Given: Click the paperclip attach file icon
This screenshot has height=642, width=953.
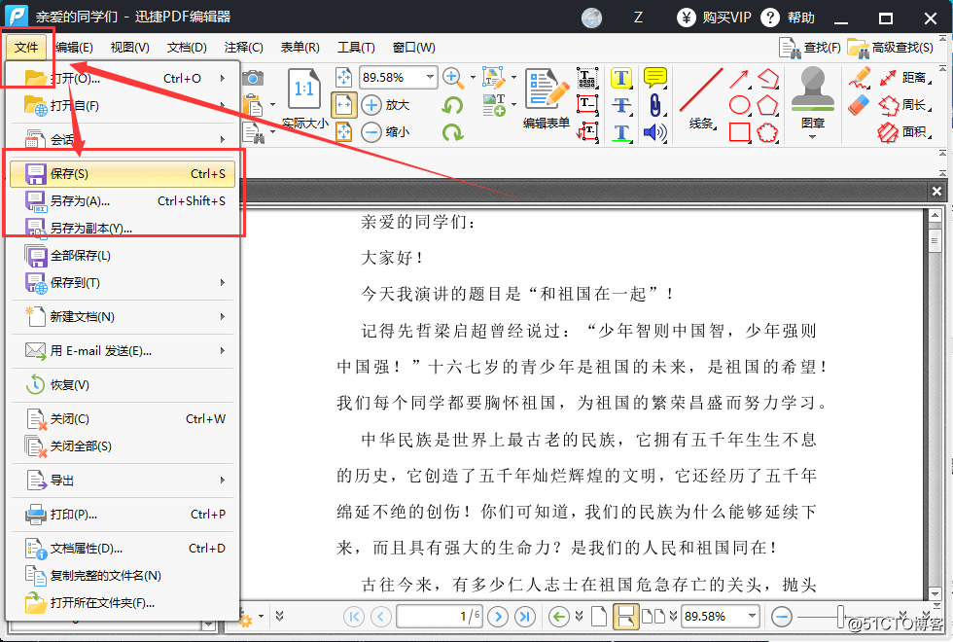Looking at the screenshot, I should [655, 105].
